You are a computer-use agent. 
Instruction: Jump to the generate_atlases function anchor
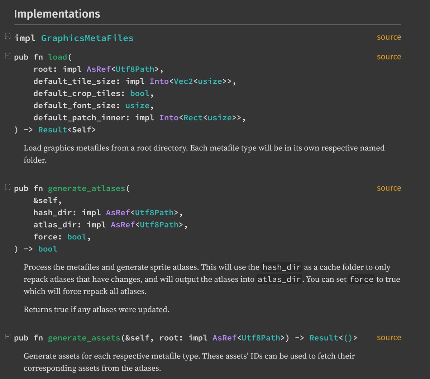tap(87, 188)
